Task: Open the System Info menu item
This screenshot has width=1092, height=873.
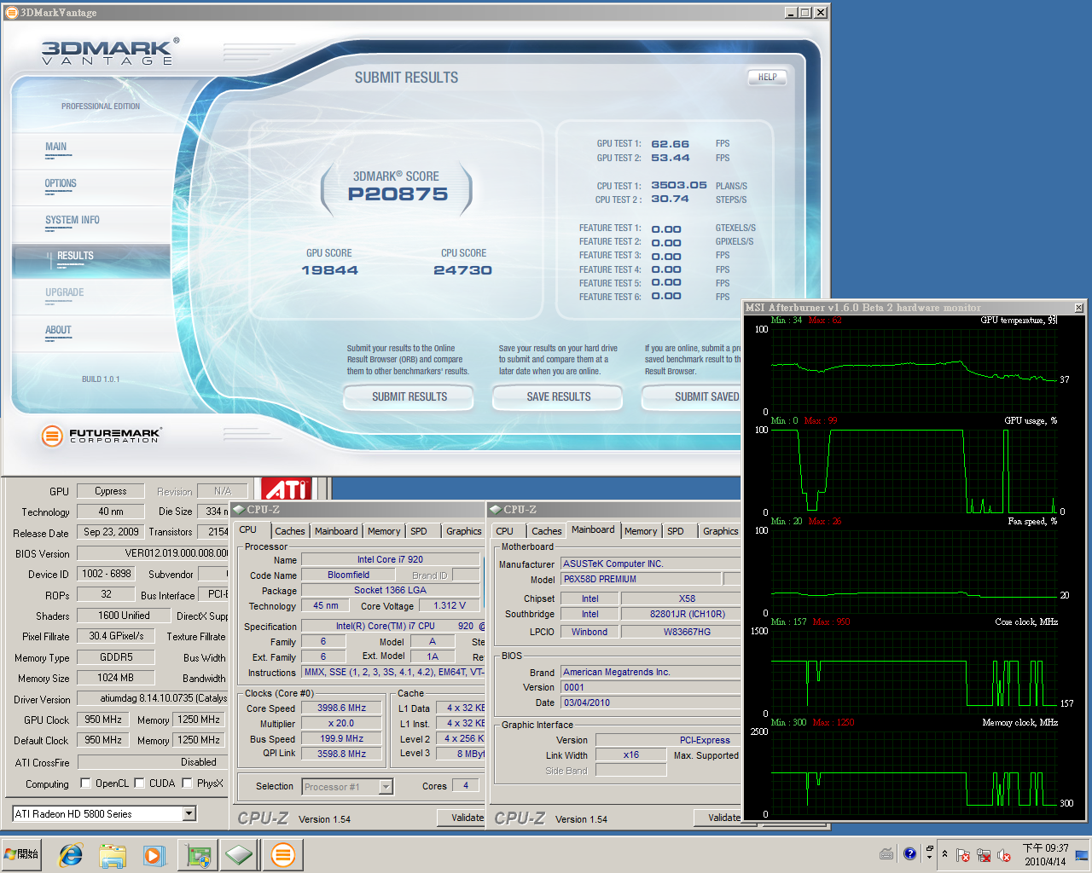Action: point(73,221)
